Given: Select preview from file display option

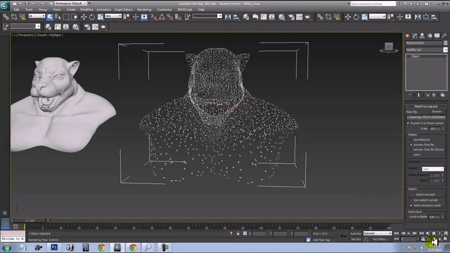Looking at the screenshot, I should (411, 144).
